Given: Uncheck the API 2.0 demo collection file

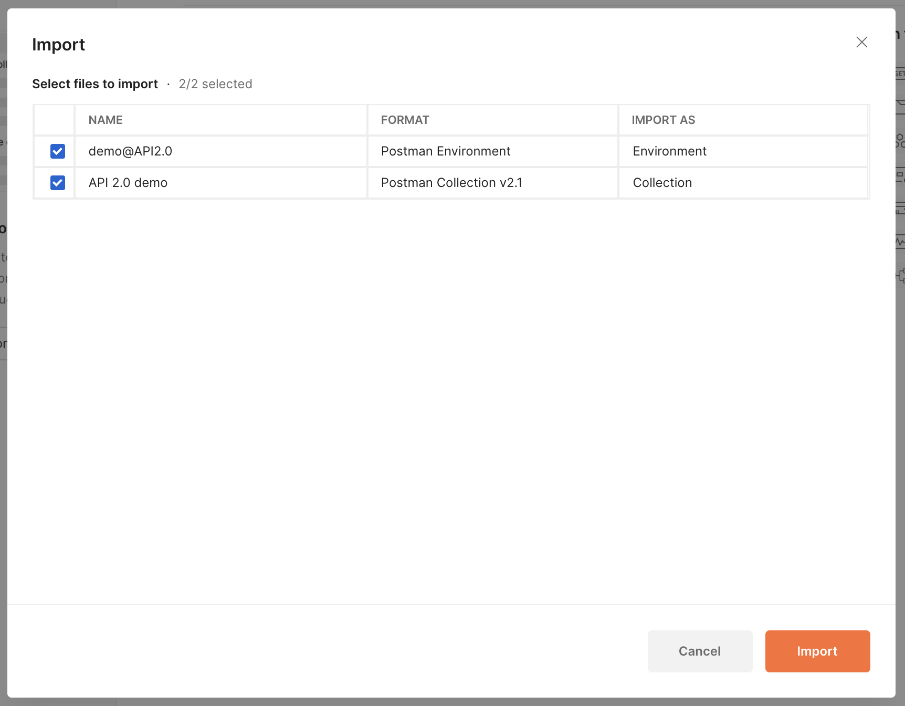Looking at the screenshot, I should (57, 183).
